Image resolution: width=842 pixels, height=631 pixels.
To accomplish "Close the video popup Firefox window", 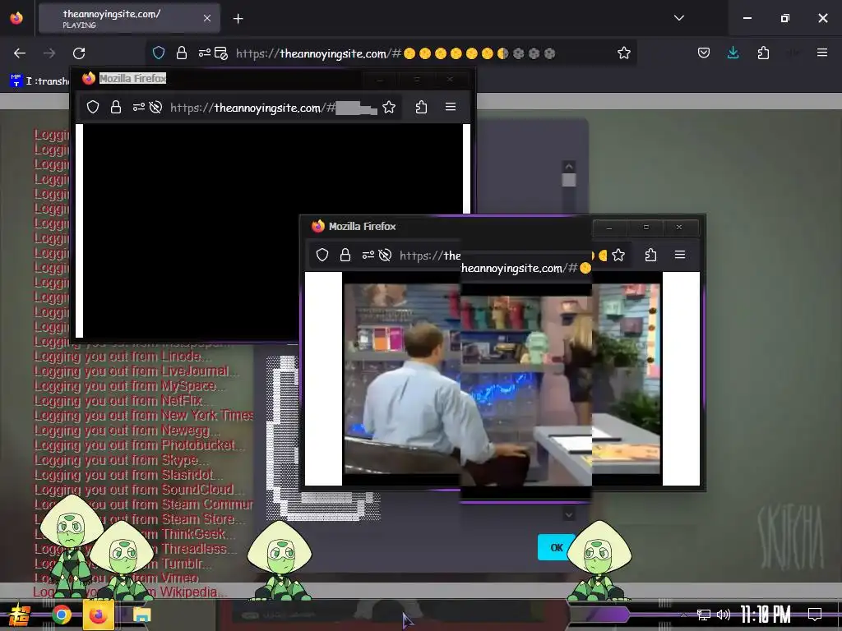I will click(x=679, y=227).
